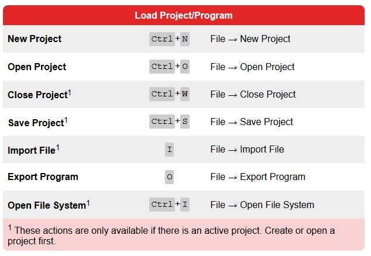Screen dimensions: 371x256
Task: Select the "Close Project" action label
Action: point(37,95)
